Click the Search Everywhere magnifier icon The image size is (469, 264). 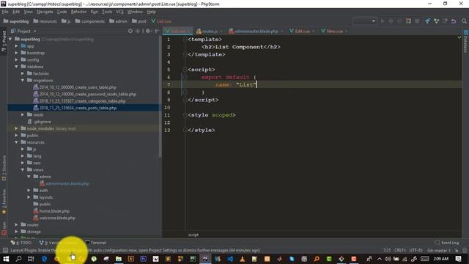click(464, 21)
